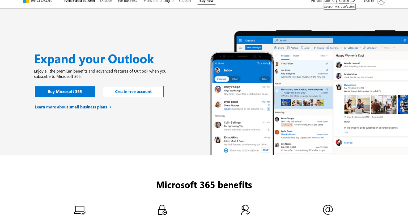This screenshot has height=219, width=408.
Task: Open the For business nav item
Action: pyautogui.click(x=127, y=1)
